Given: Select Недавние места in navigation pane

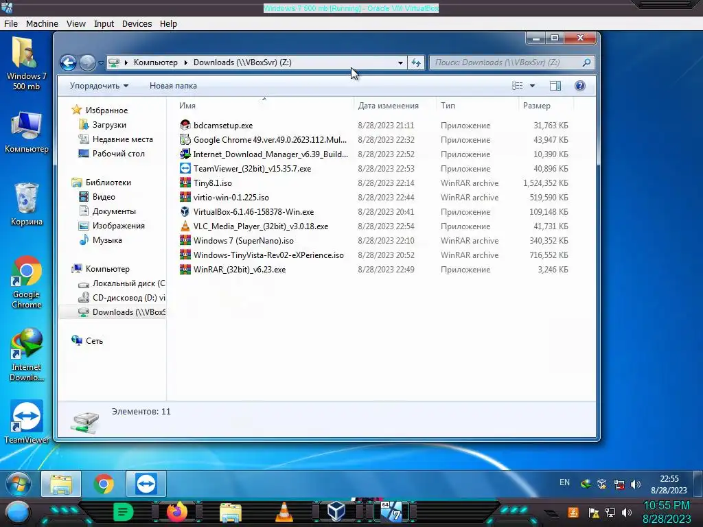Looking at the screenshot, I should 122,139.
